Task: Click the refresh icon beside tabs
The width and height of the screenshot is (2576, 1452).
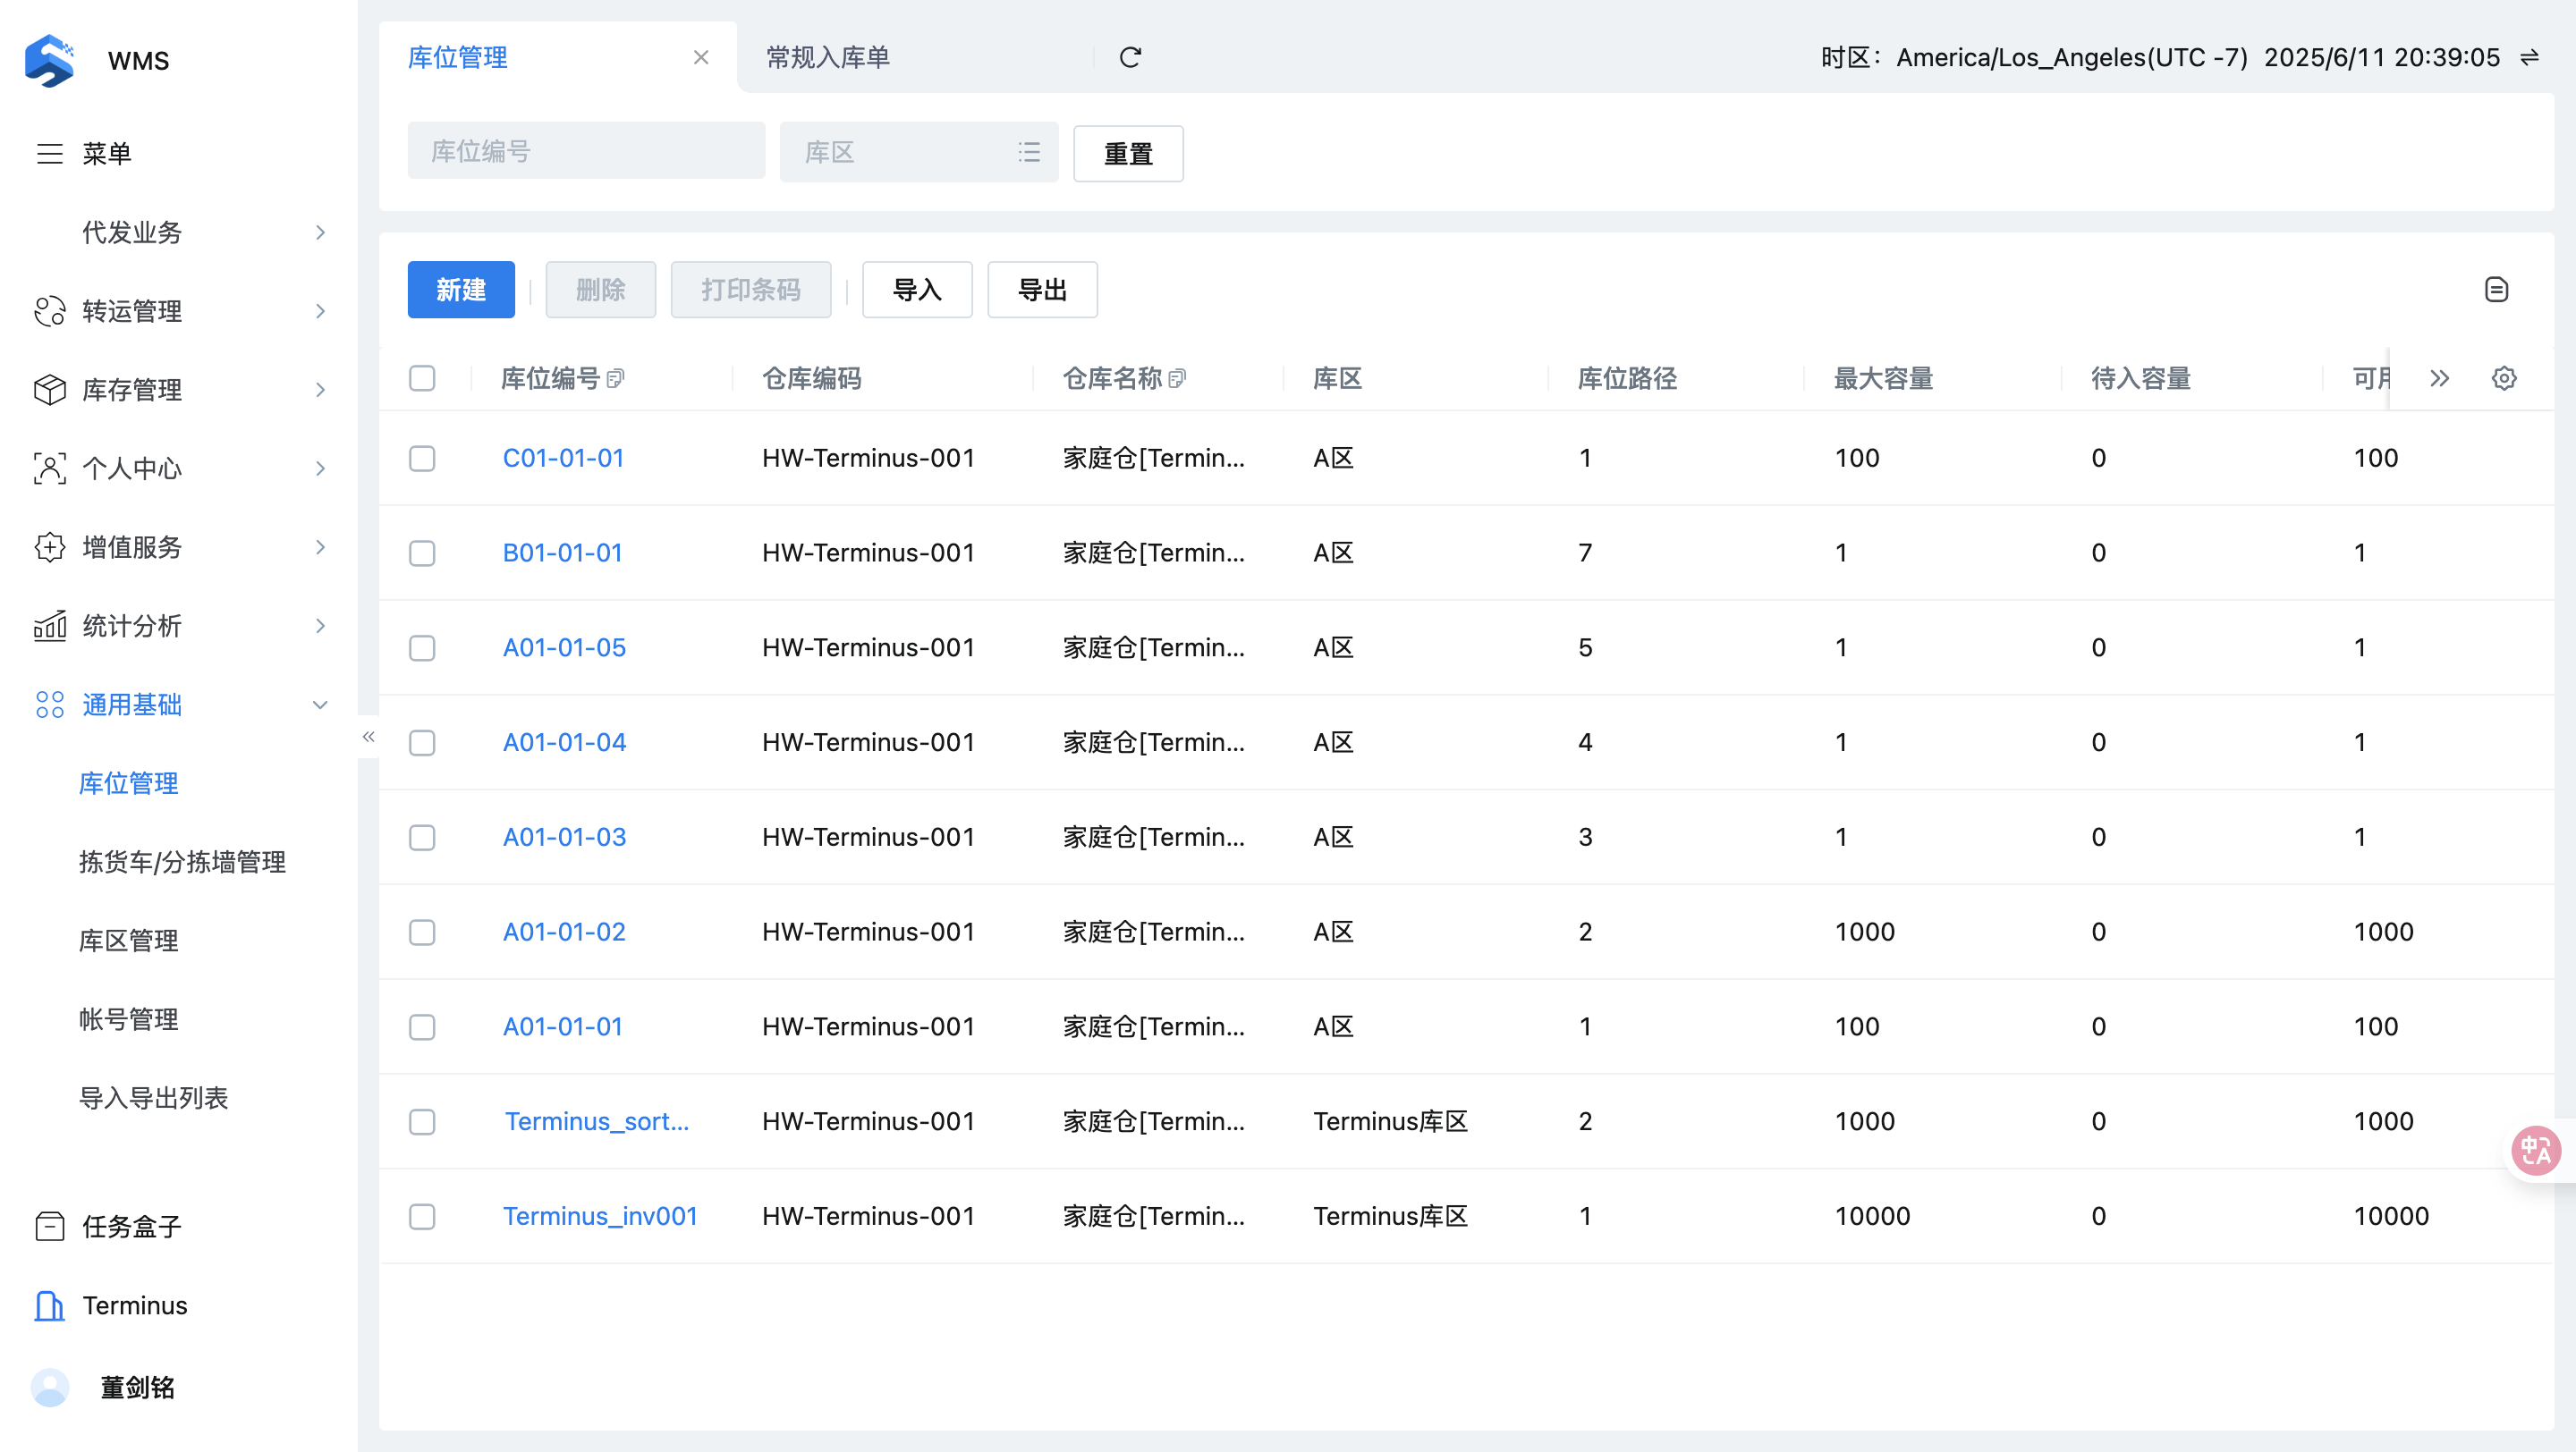Action: click(1130, 58)
